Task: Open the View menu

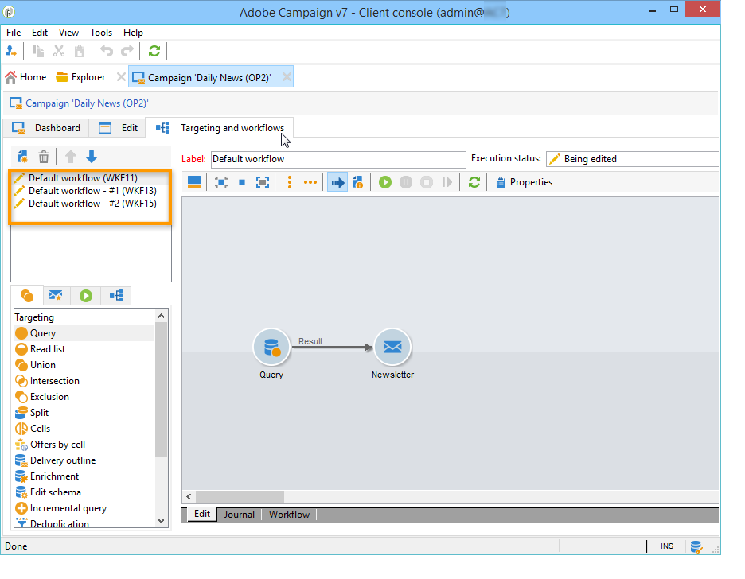Action: pyautogui.click(x=68, y=33)
